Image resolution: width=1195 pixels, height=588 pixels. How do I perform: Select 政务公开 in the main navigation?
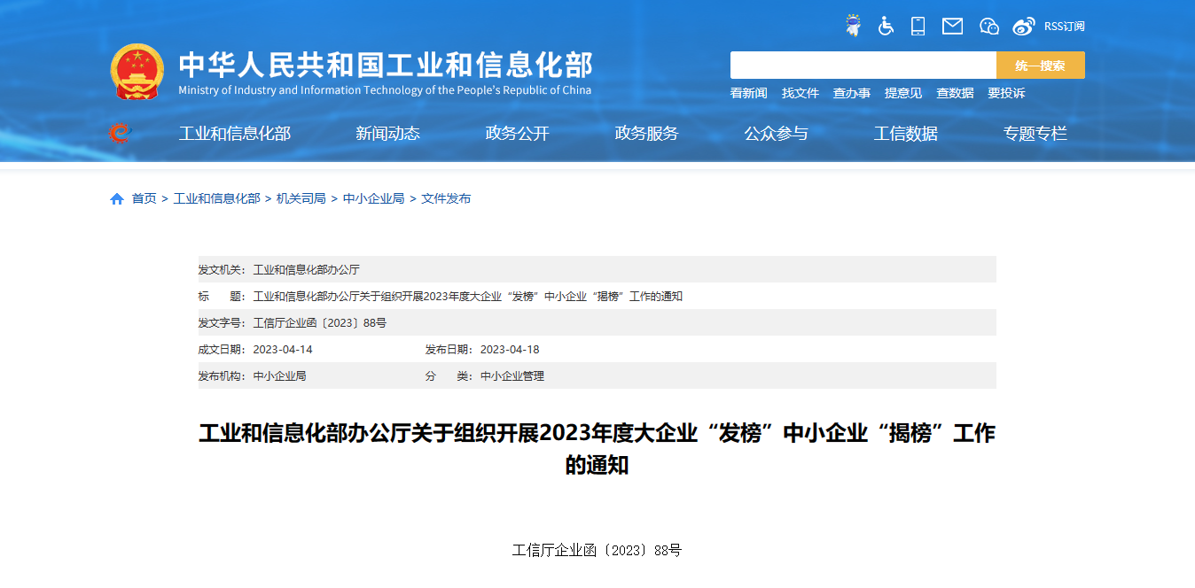[517, 134]
